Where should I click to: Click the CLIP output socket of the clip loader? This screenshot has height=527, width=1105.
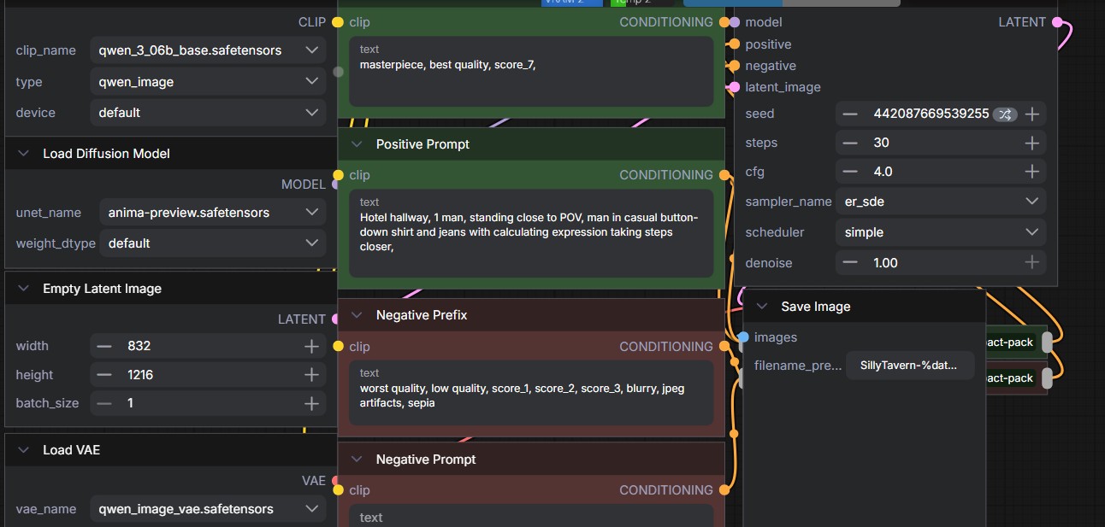(x=338, y=22)
